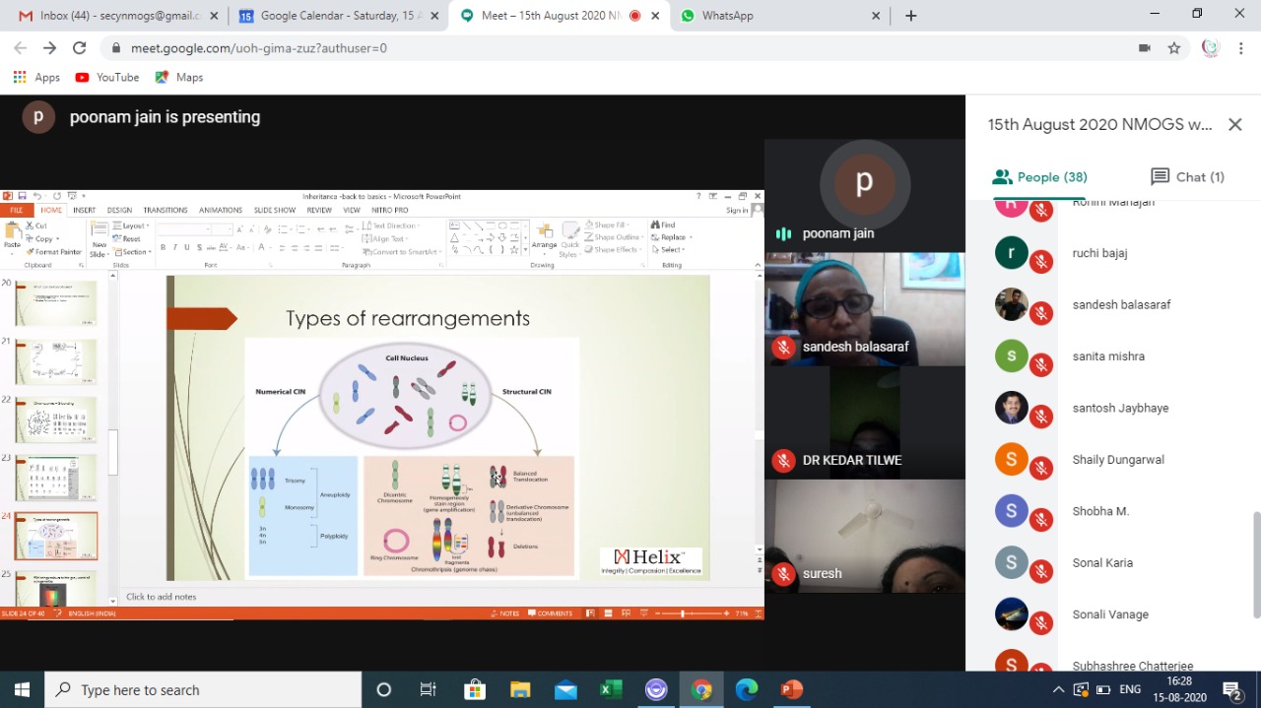Switch to the Chat (1) tab

(1187, 176)
